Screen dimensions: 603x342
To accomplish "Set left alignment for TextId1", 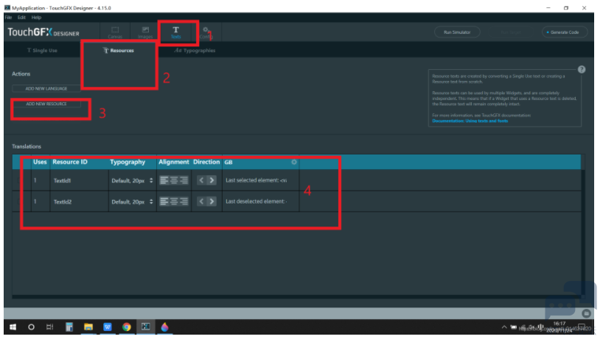I will 164,180.
